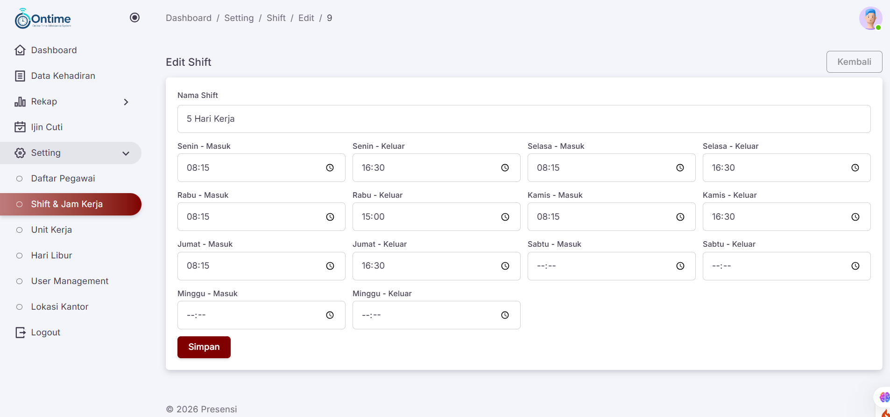The width and height of the screenshot is (890, 417).
Task: Expand the Rekap submenu chevron
Action: (x=126, y=102)
